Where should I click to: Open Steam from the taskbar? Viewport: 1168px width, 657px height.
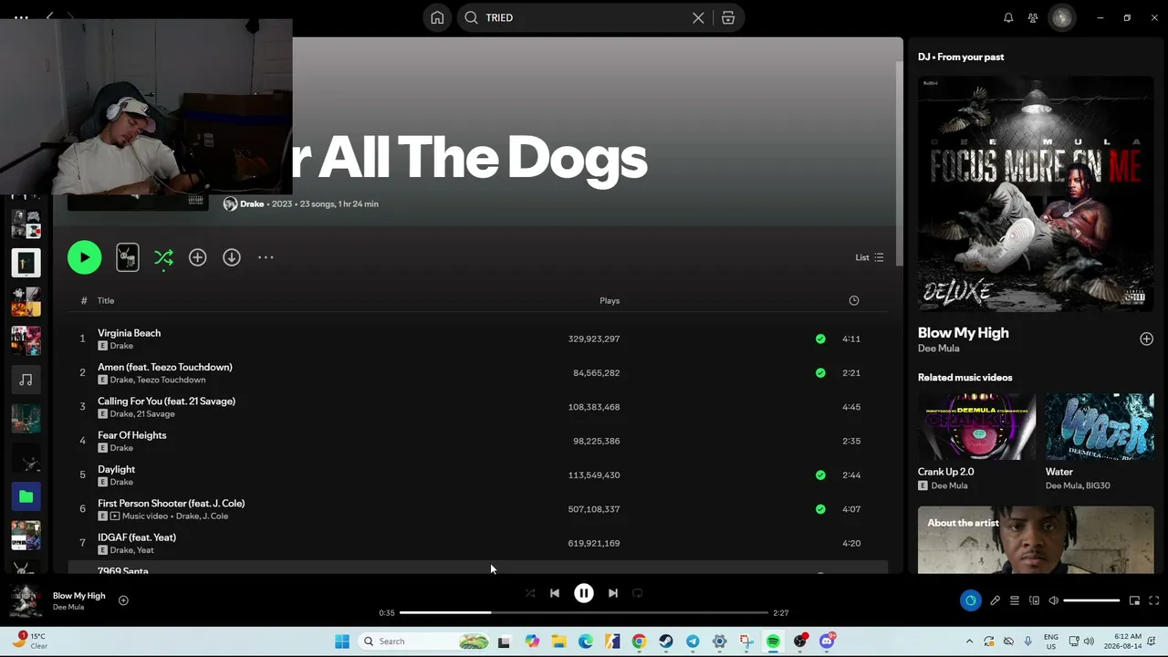coord(666,641)
